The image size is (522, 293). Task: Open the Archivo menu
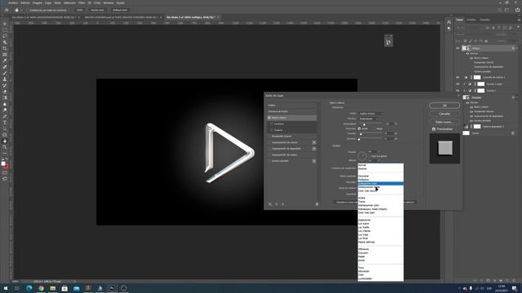coord(13,2)
